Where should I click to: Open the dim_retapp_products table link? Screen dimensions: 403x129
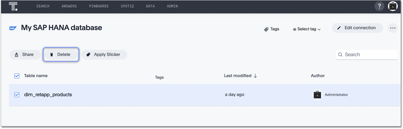[48, 95]
